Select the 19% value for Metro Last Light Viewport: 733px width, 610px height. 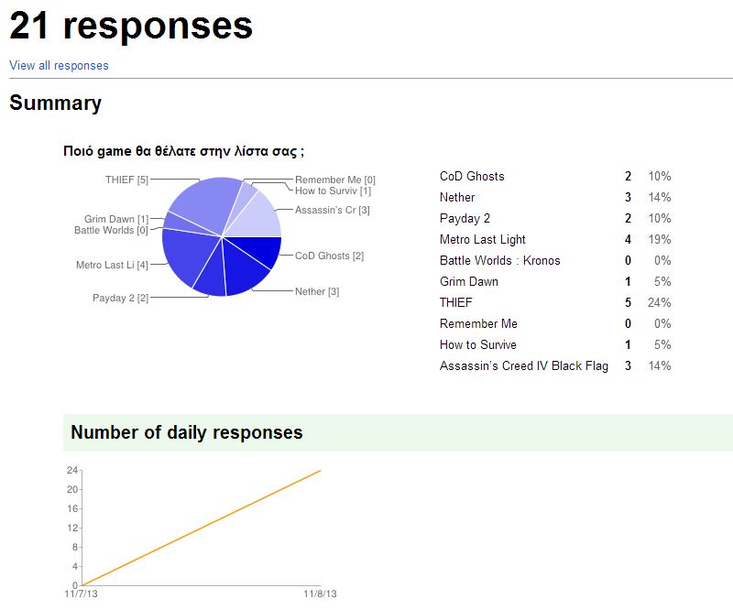coord(660,239)
